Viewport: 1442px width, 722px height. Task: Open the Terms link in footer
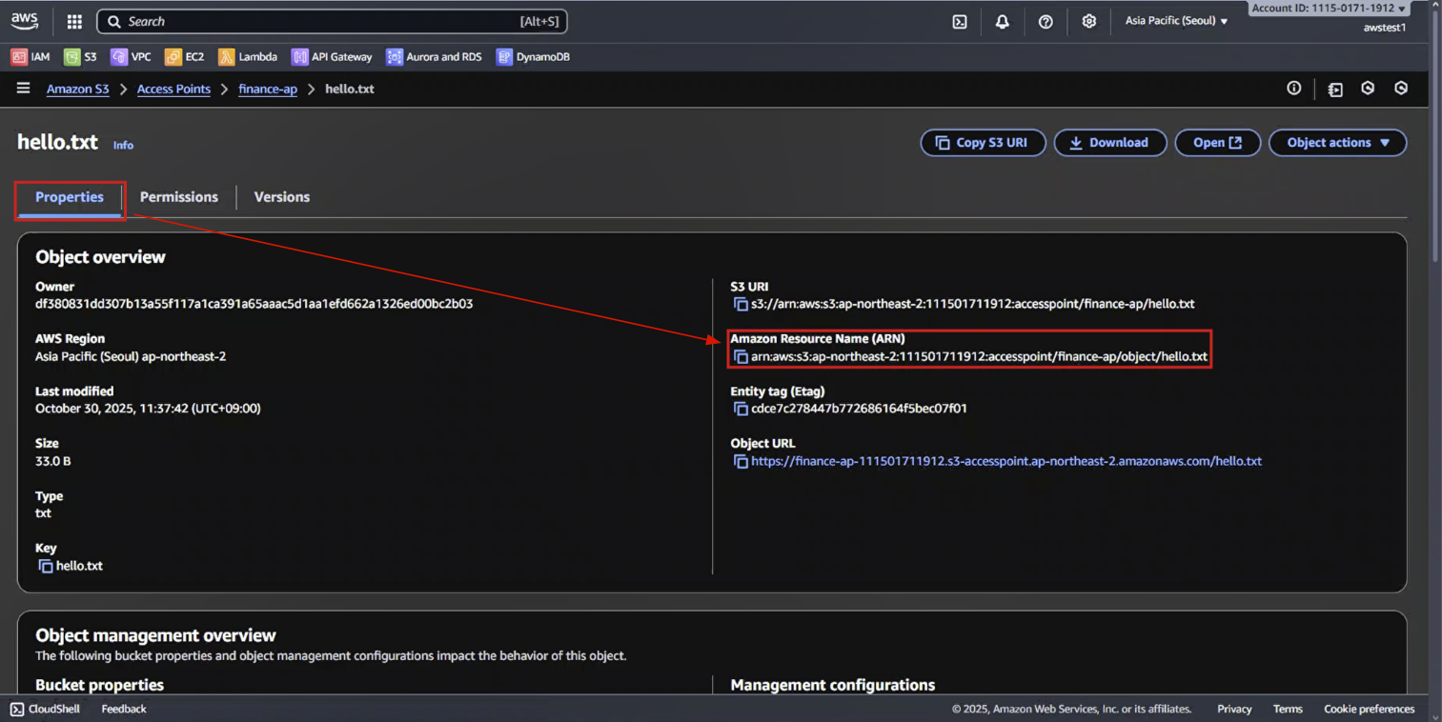1288,709
